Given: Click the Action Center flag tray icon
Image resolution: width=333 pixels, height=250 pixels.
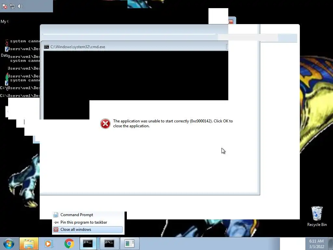Looking at the screenshot, I should 5,7.
